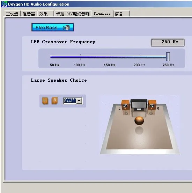Click the Large Speaker Choice heading

coord(59,80)
